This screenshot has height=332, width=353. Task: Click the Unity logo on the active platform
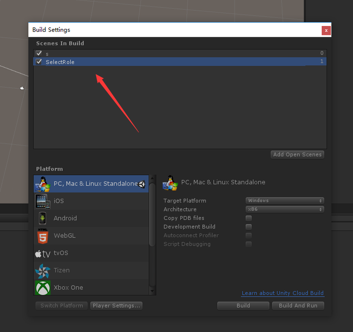click(x=142, y=184)
